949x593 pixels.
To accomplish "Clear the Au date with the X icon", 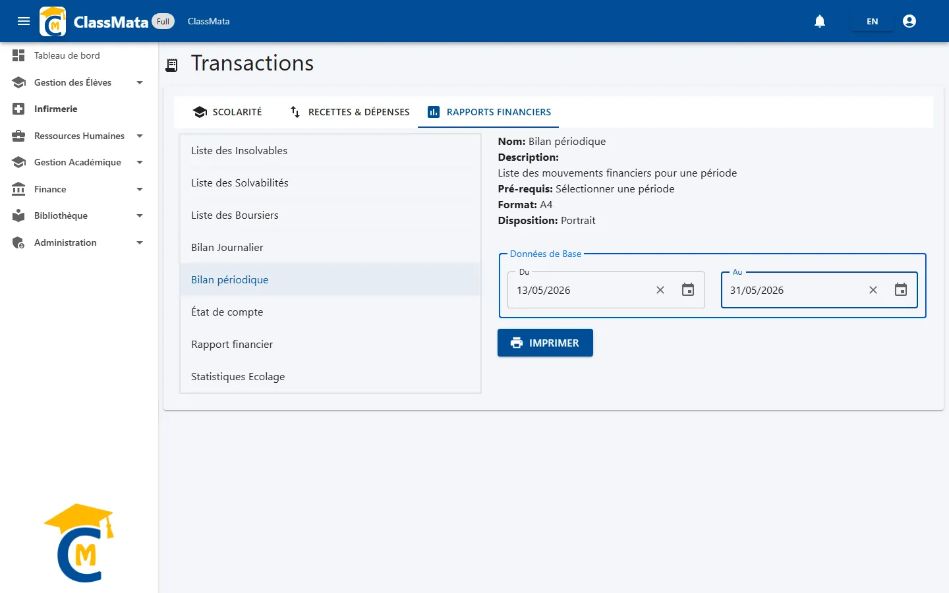I will (x=873, y=290).
